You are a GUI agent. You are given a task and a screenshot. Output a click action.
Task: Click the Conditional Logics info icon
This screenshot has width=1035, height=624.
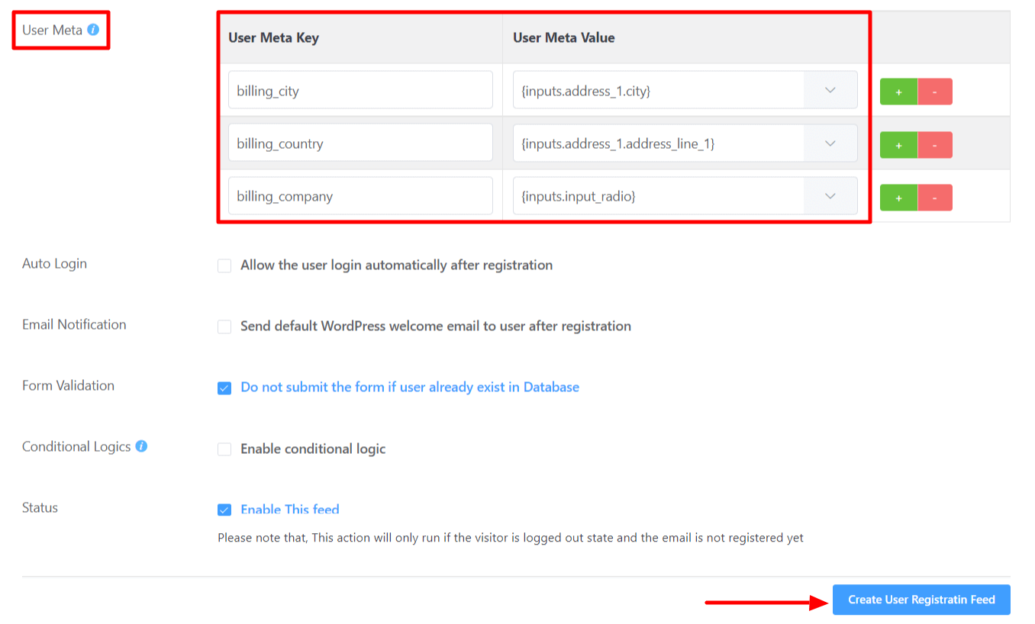[x=141, y=446]
